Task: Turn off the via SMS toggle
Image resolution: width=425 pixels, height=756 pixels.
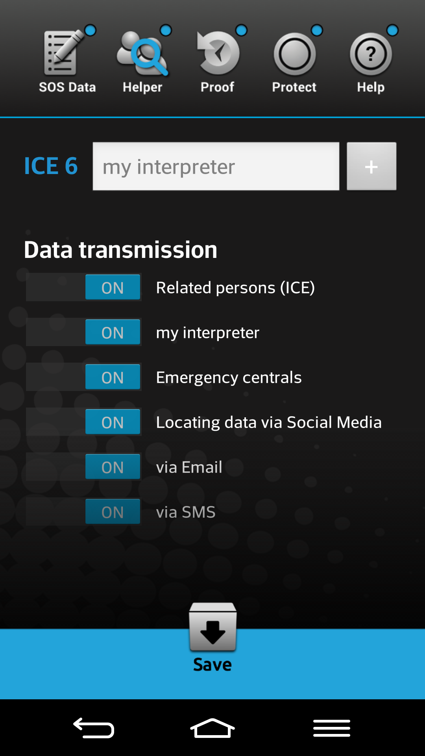Action: click(113, 511)
